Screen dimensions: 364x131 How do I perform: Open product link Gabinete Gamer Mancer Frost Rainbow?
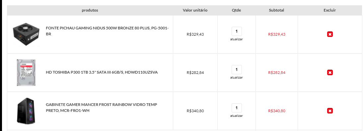[x=102, y=108]
